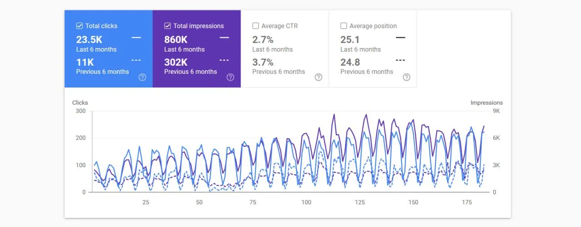581x227 pixels.
Task: Click the 100 clicks axis value
Action: [x=80, y=165]
